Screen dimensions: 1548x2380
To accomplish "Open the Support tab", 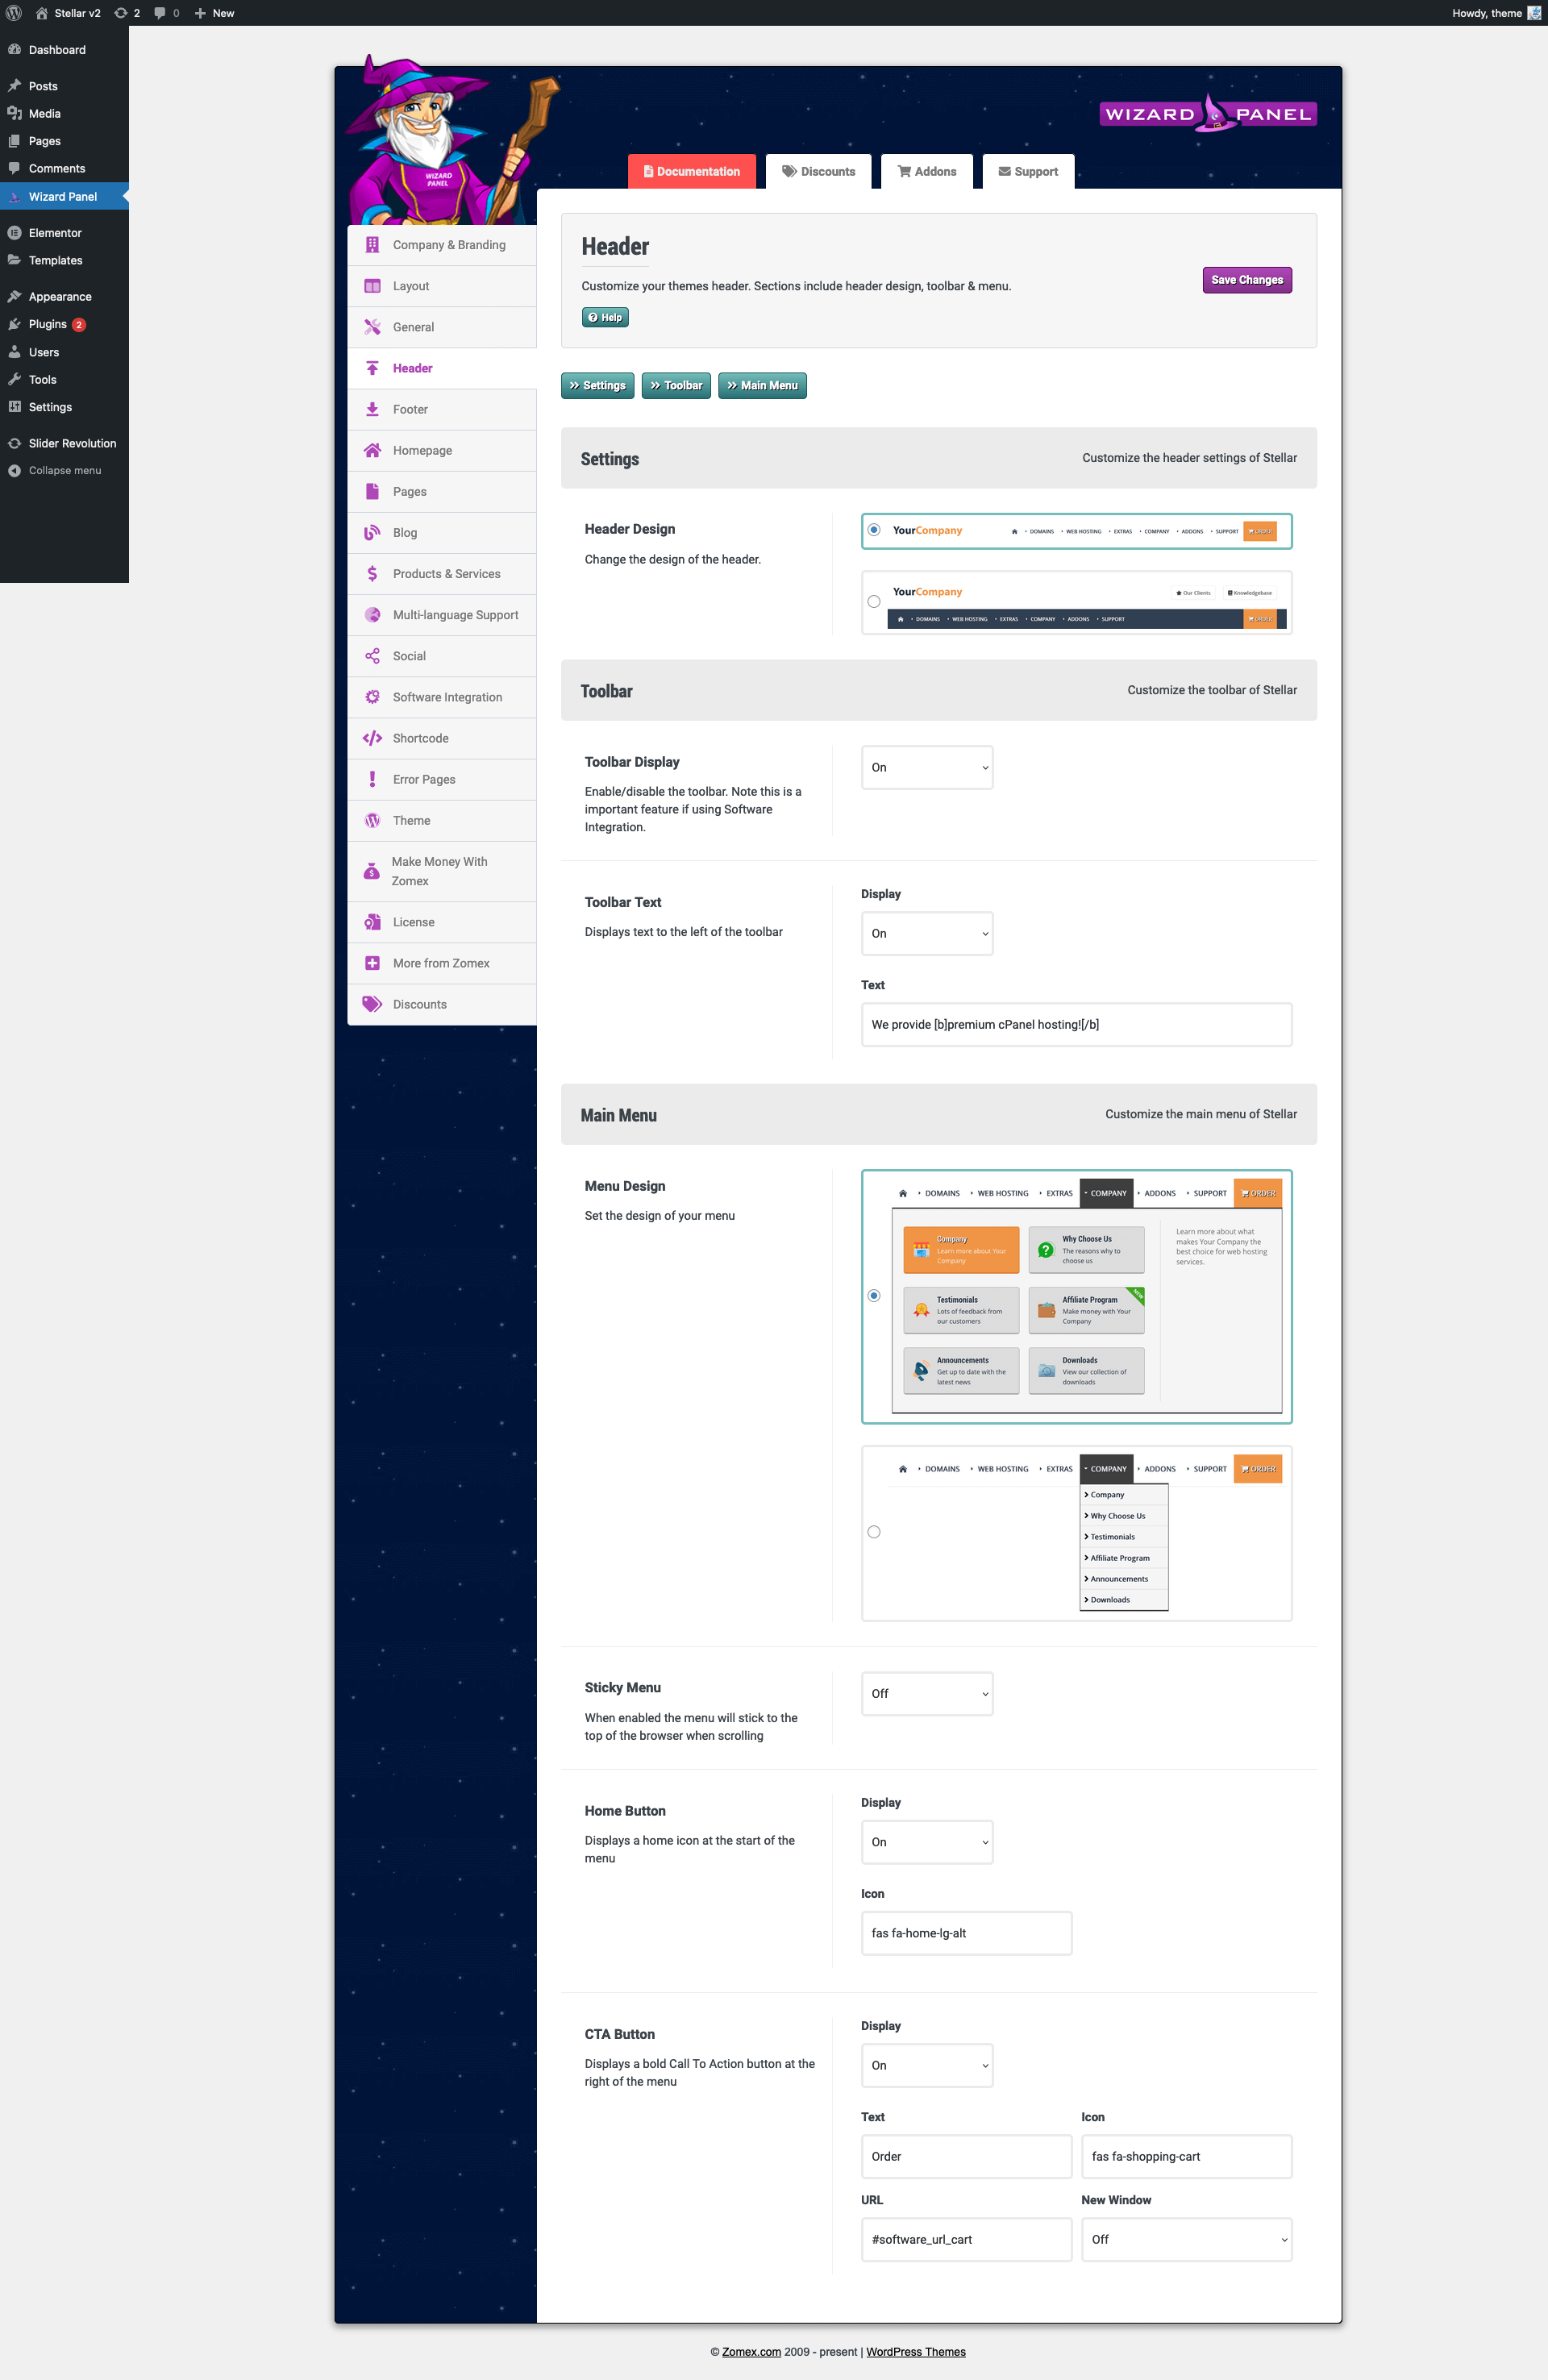I will (1028, 171).
